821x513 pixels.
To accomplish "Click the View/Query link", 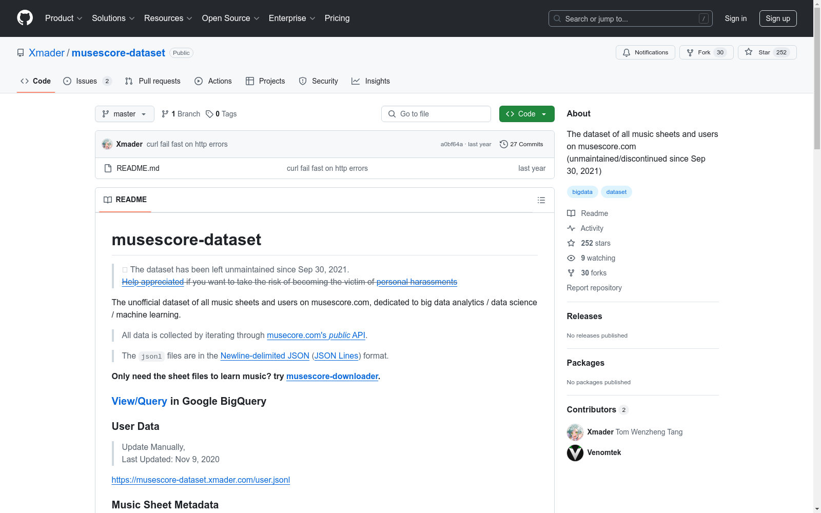I will pos(140,401).
